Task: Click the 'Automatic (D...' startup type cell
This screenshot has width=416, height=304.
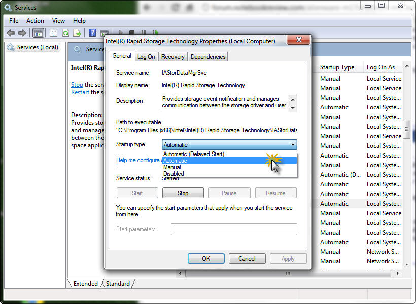Action: (x=340, y=175)
